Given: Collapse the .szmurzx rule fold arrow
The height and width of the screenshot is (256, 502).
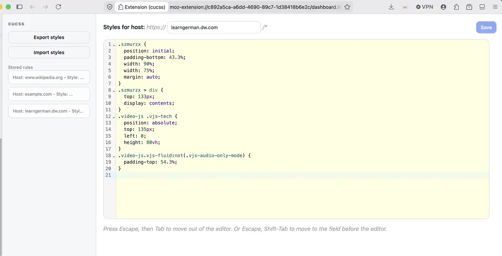Looking at the screenshot, I should [x=114, y=45].
